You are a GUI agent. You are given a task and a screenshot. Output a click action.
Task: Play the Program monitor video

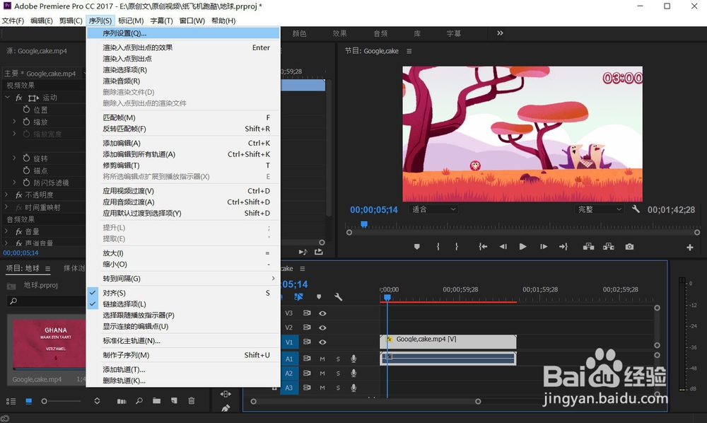(x=522, y=247)
